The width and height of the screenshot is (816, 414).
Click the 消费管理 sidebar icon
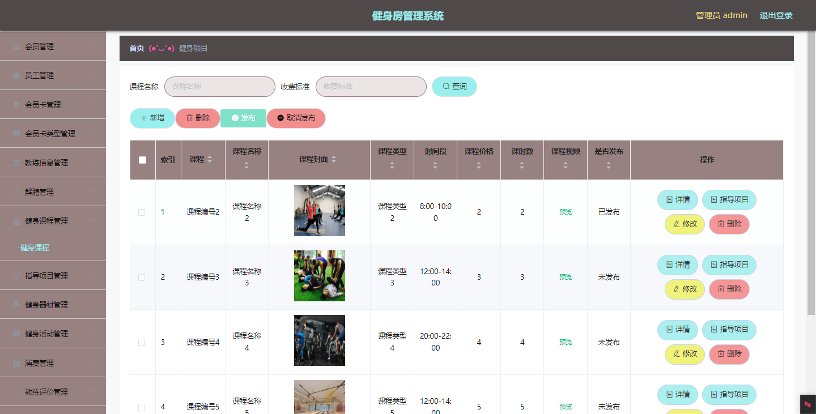16,363
